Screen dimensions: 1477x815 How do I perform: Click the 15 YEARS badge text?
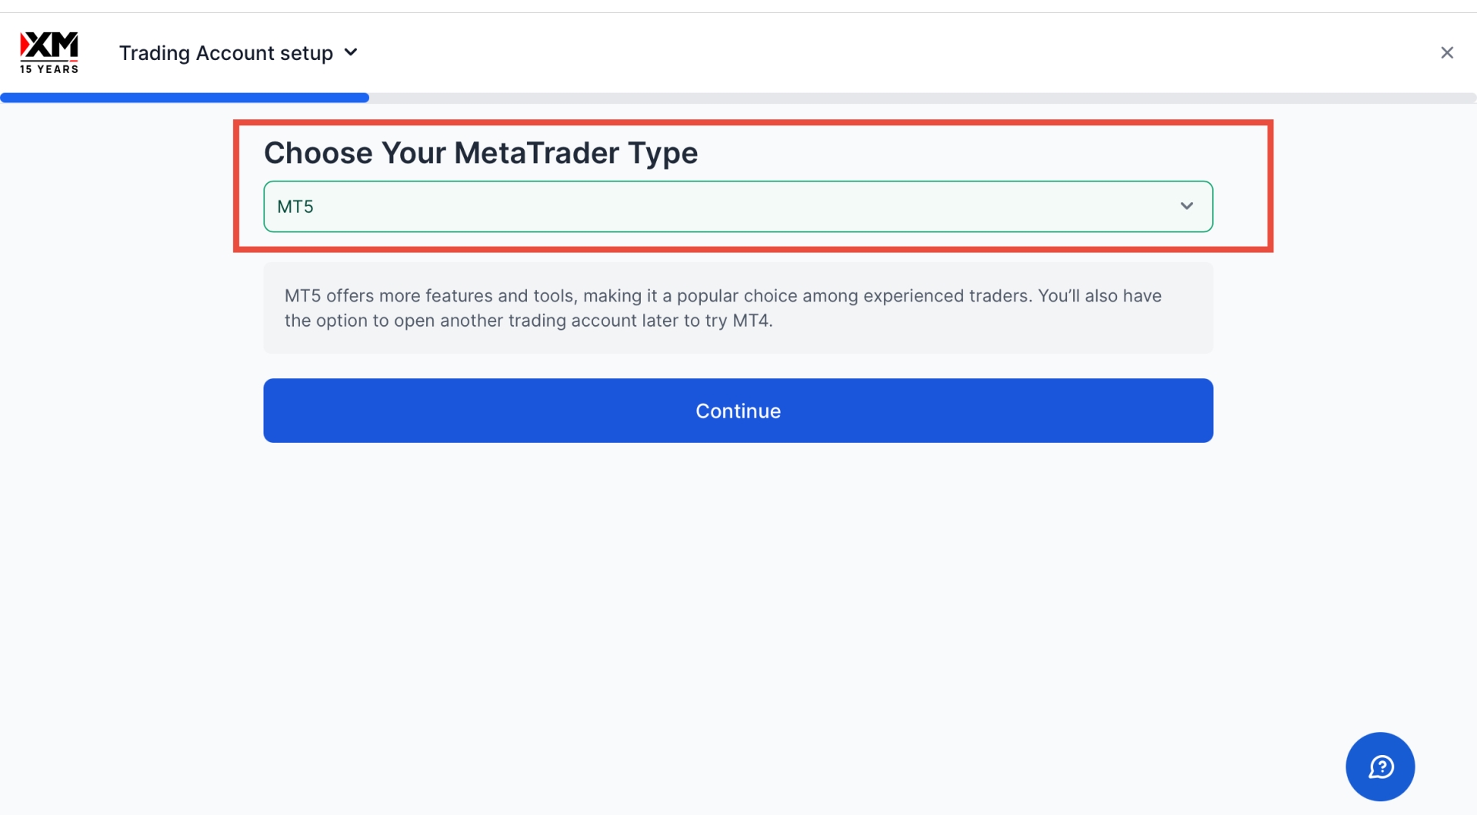pyautogui.click(x=49, y=69)
